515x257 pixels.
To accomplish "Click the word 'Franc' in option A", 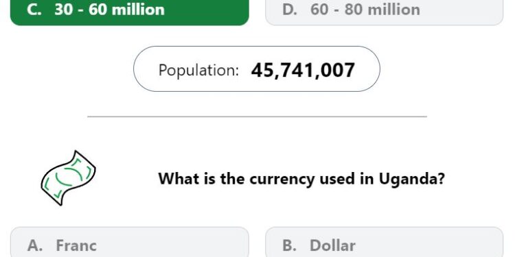I will [x=76, y=245].
